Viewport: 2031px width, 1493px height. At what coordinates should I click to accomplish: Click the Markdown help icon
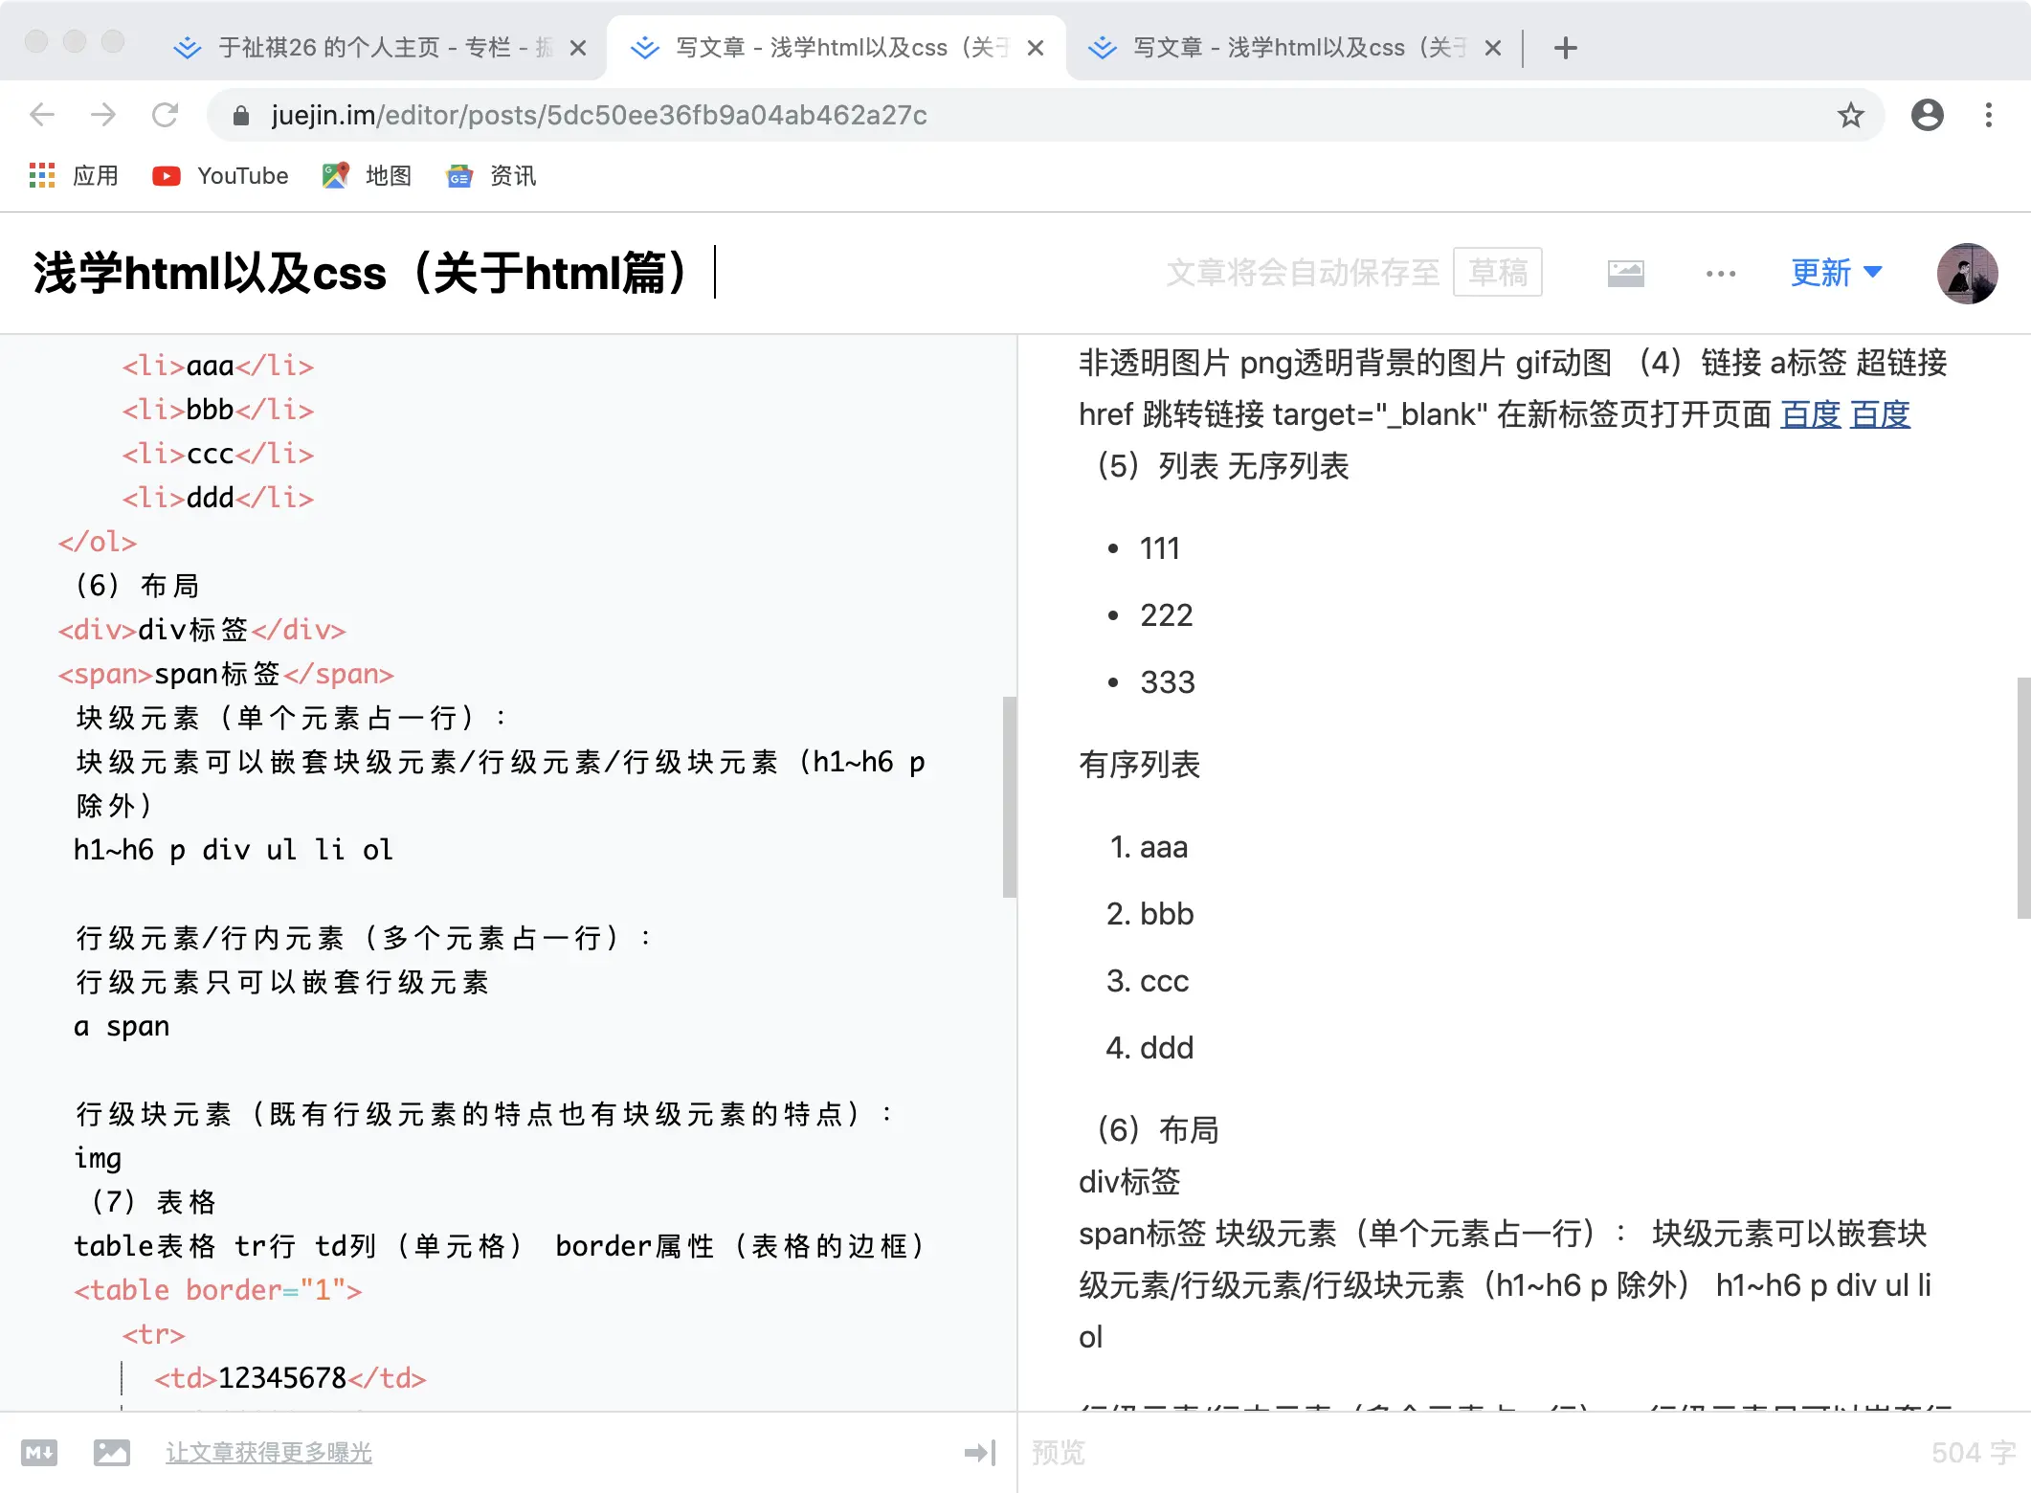click(39, 1453)
